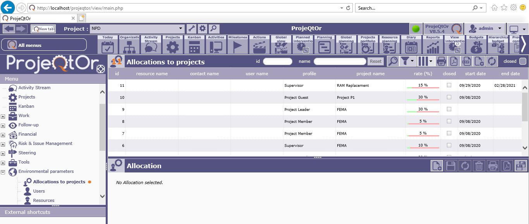Viewport: 529px width, 224px height.
Task: Expand the Financial menu node
Action: click(3, 135)
